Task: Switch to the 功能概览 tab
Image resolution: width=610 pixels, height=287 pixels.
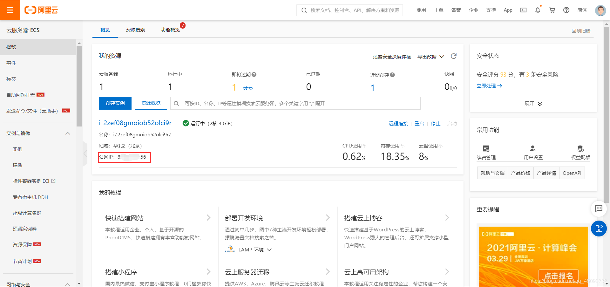Action: [170, 30]
